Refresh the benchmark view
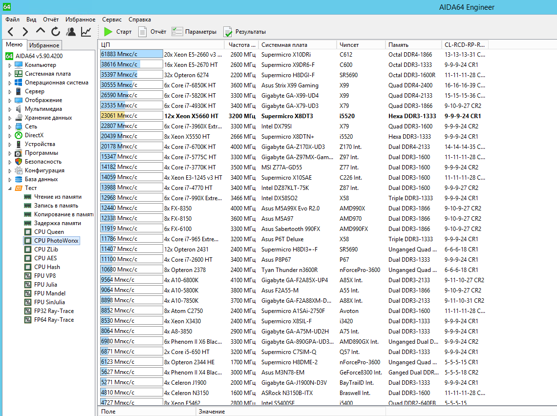Image resolution: width=557 pixels, height=416 pixels. click(x=56, y=32)
